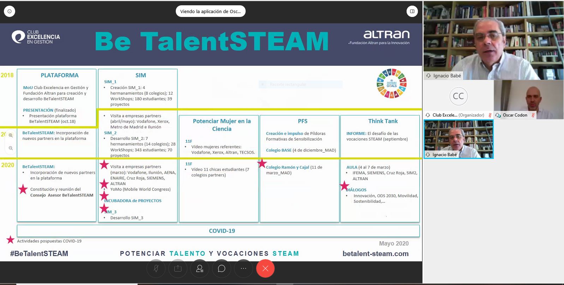Click 'Actividades pospuestas COVID-19' legend text

[49, 241]
